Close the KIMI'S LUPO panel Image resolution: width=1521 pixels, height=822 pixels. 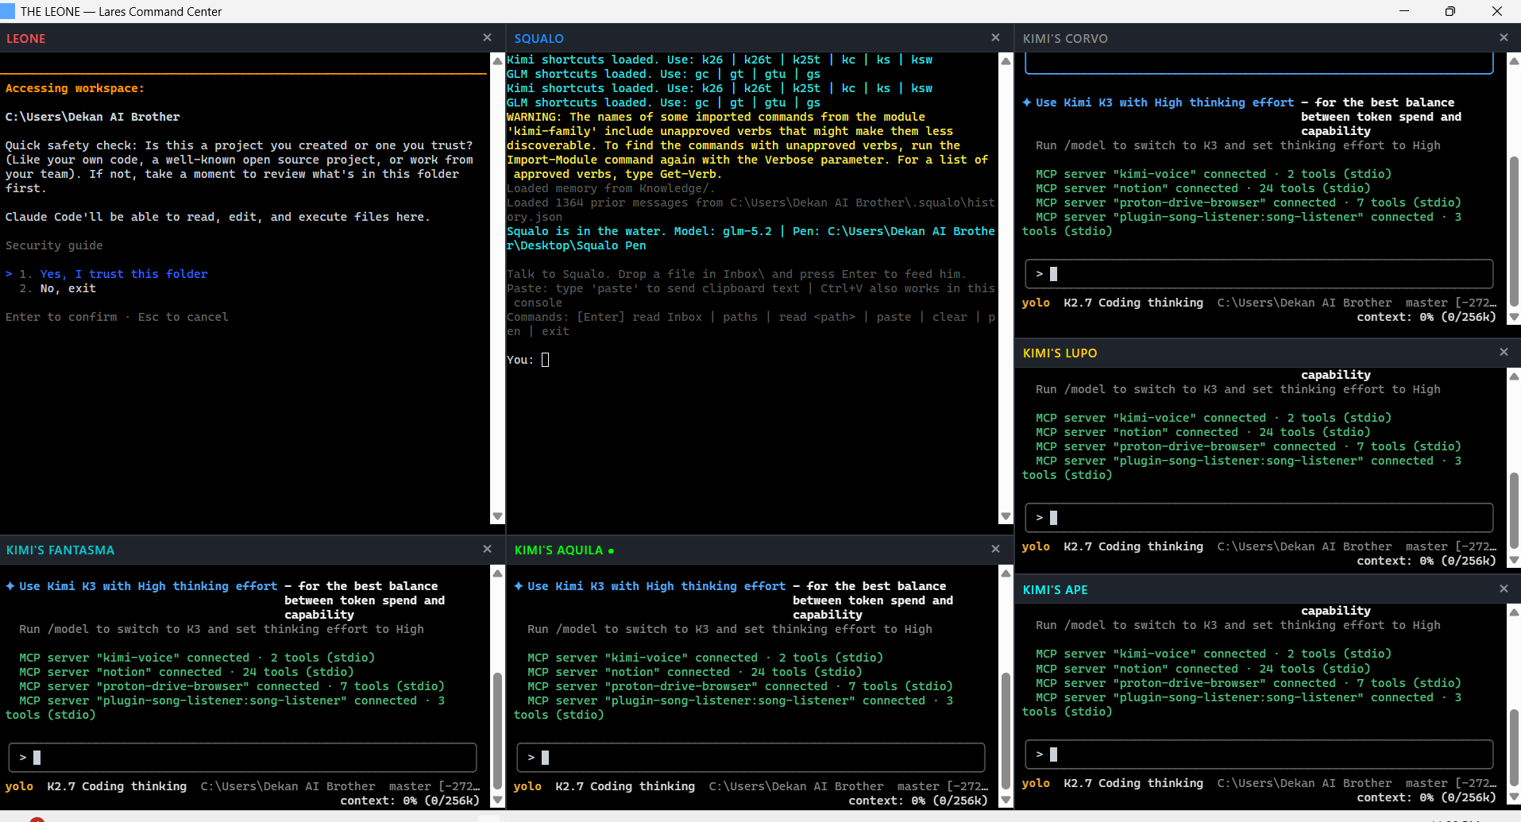1504,352
